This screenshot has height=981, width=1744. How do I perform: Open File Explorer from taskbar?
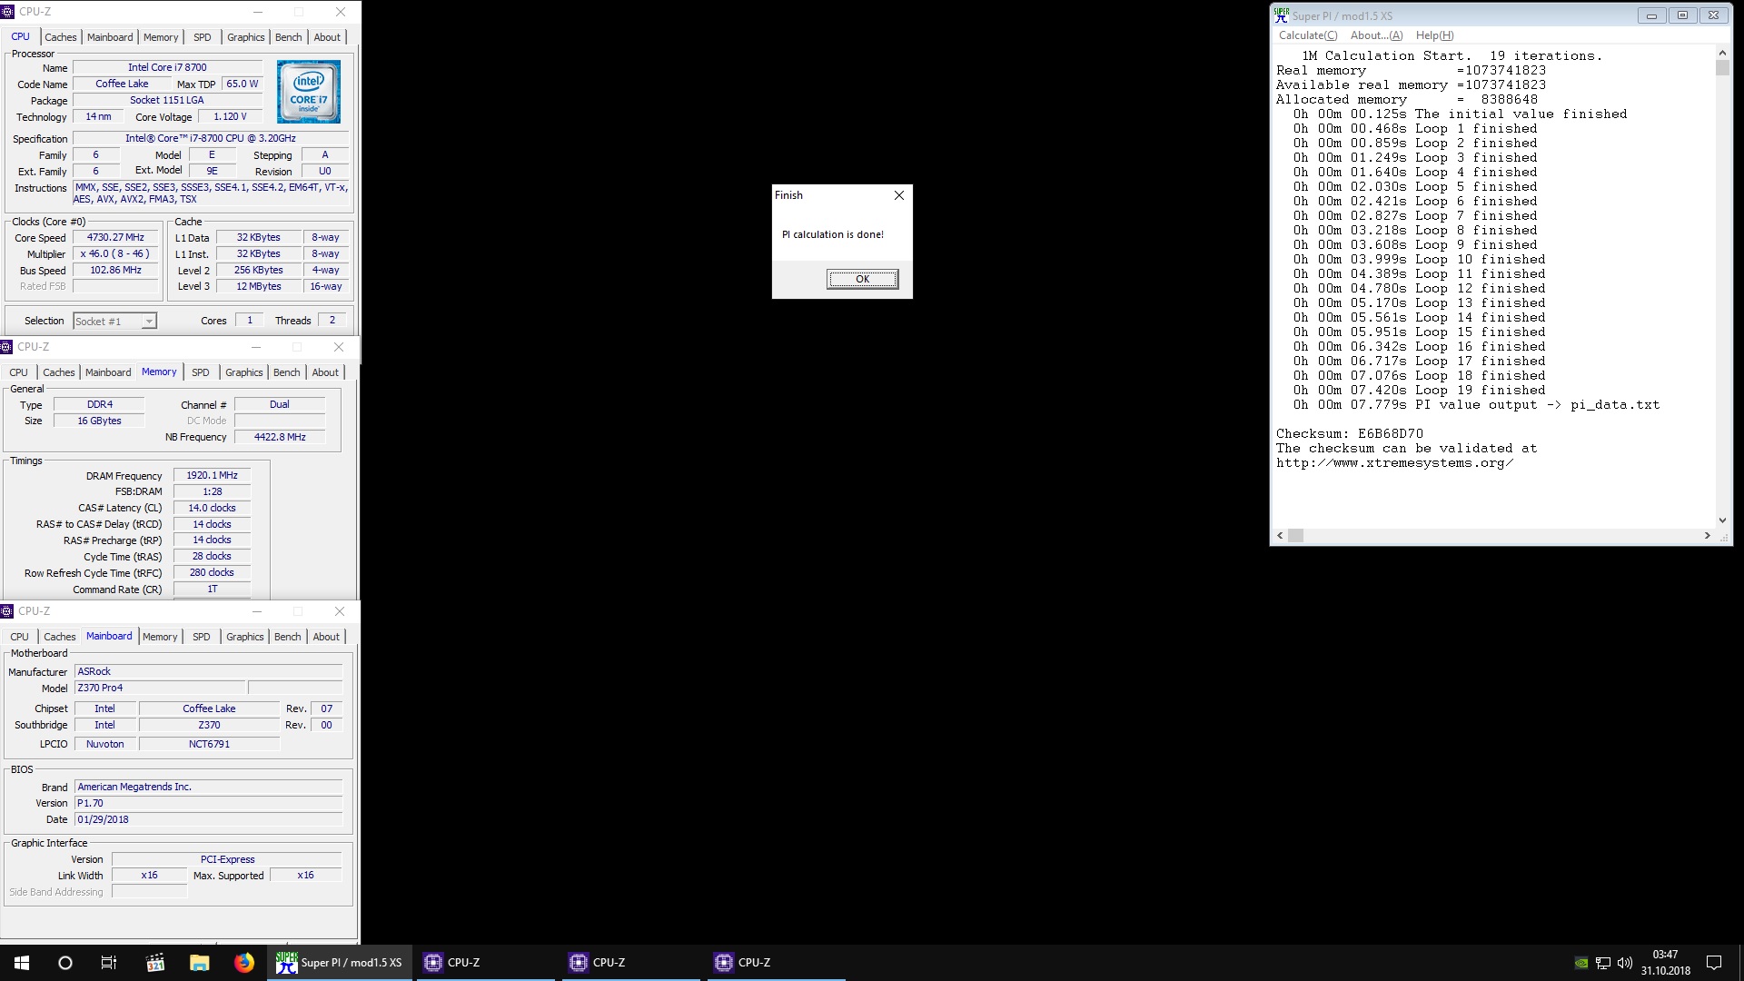[x=200, y=963]
